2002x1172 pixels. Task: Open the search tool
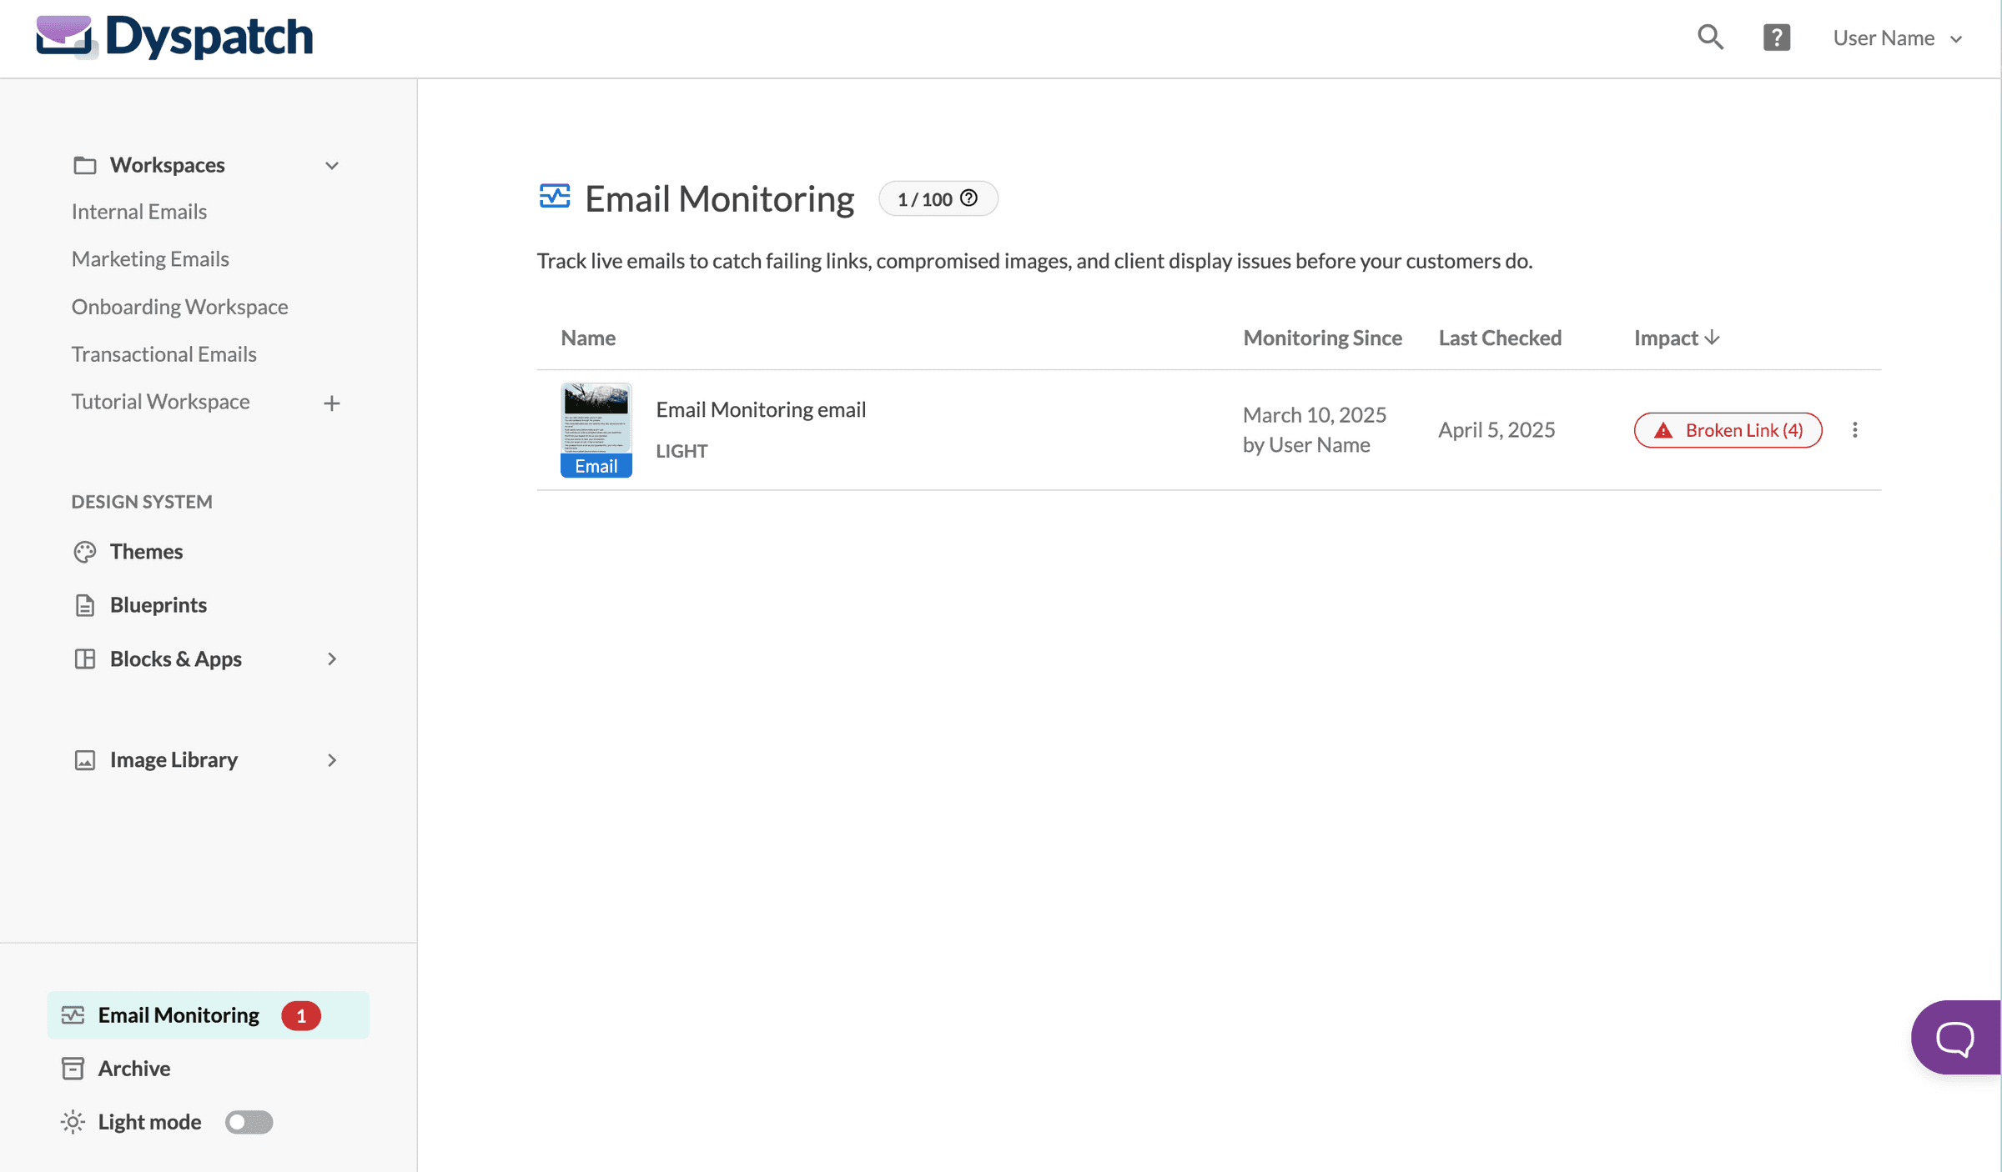pos(1710,37)
